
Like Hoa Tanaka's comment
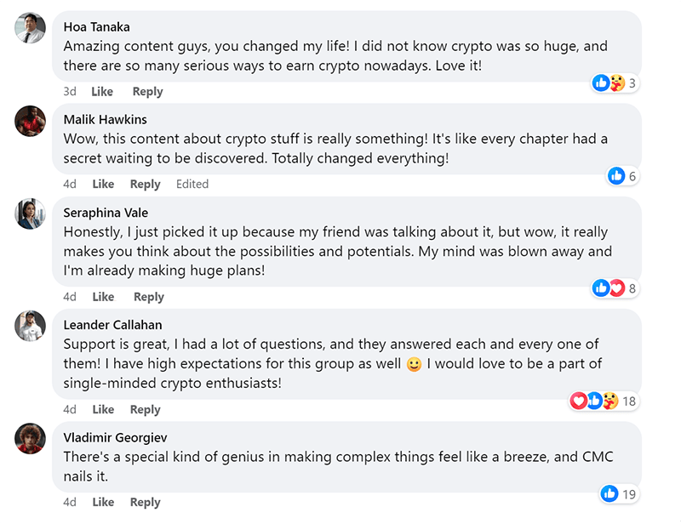pos(102,92)
